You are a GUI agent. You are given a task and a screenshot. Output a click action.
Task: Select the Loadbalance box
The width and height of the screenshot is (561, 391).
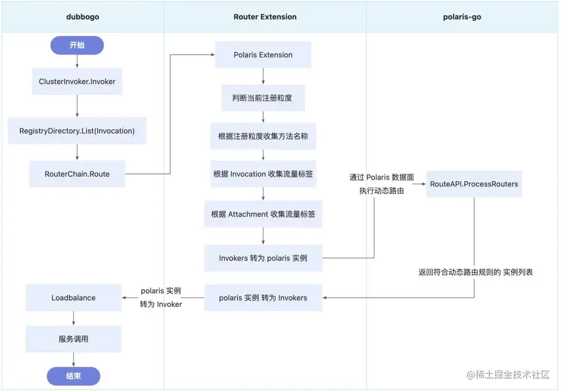(73, 298)
